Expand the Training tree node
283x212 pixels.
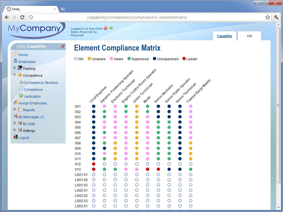pyautogui.click(x=14, y=68)
